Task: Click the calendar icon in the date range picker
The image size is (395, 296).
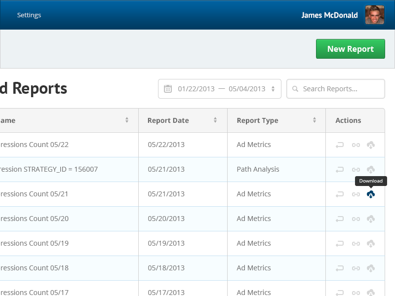Action: (167, 89)
